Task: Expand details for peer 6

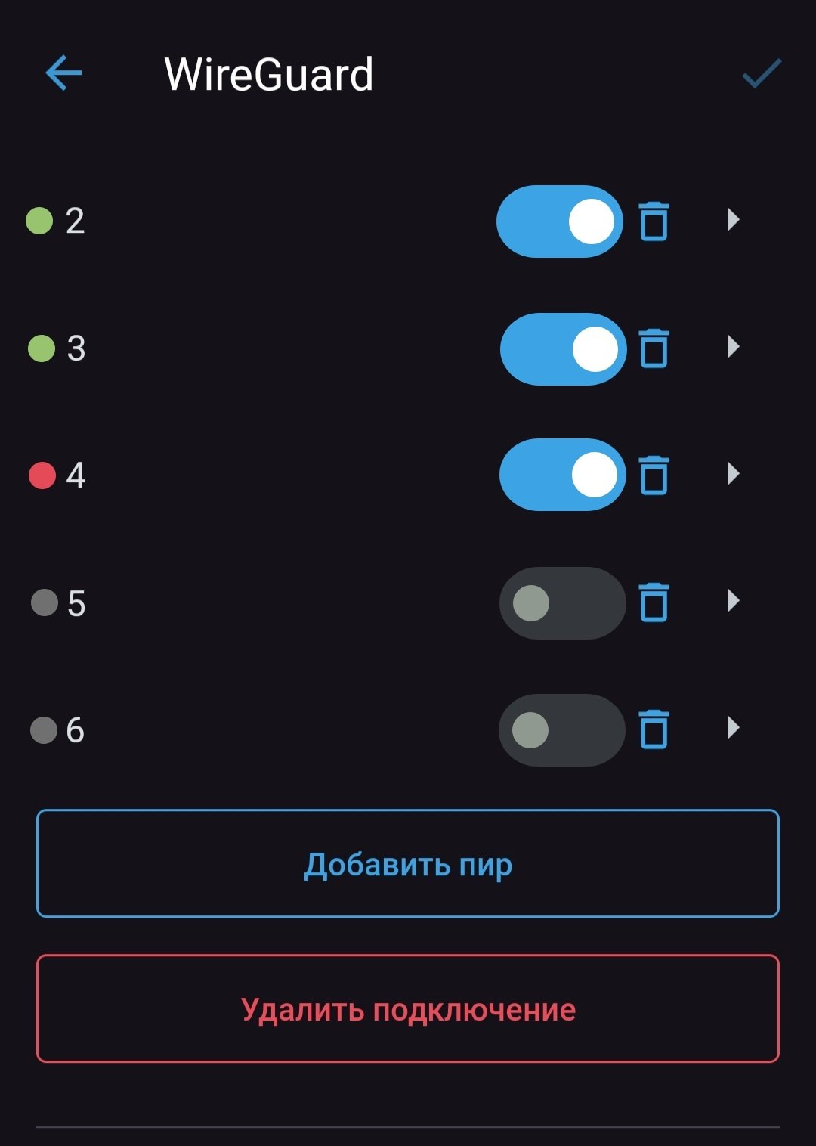Action: [733, 728]
